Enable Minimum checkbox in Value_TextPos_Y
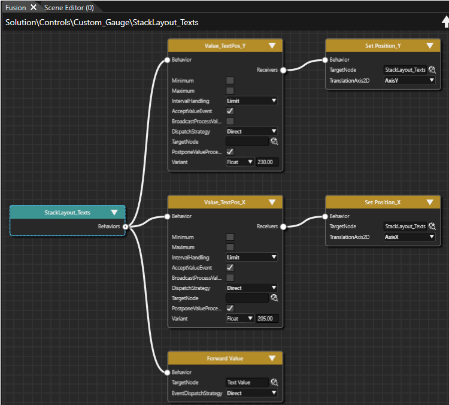449x405 pixels. pos(230,80)
